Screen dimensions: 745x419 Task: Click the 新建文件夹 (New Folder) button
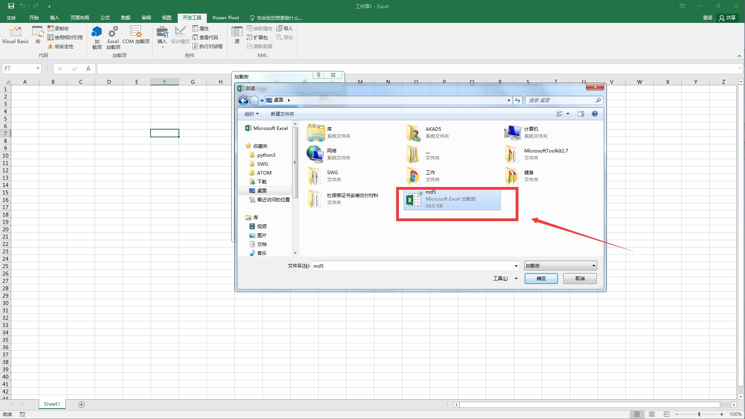click(282, 114)
